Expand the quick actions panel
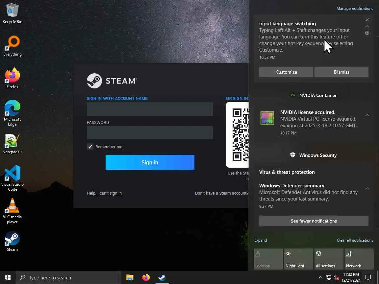Screen dimensions: 379x284 [x=261, y=240]
